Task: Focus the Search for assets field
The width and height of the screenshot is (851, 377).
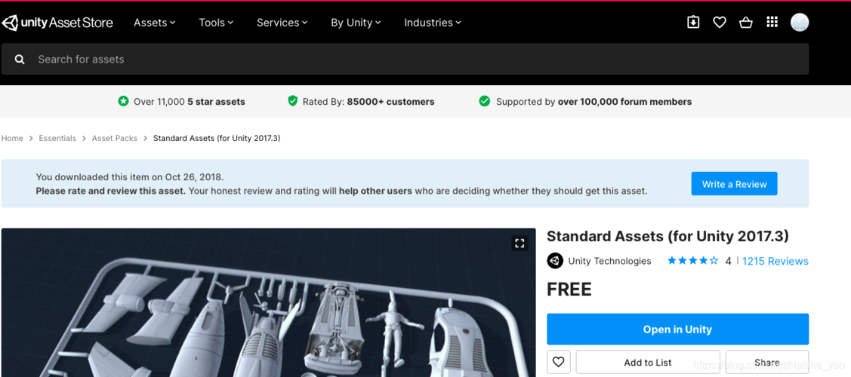Action: pos(405,59)
